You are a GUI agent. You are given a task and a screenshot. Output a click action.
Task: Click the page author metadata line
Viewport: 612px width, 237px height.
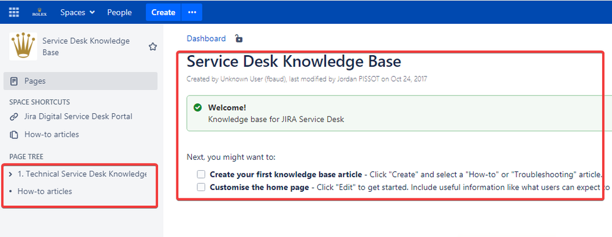coord(307,79)
